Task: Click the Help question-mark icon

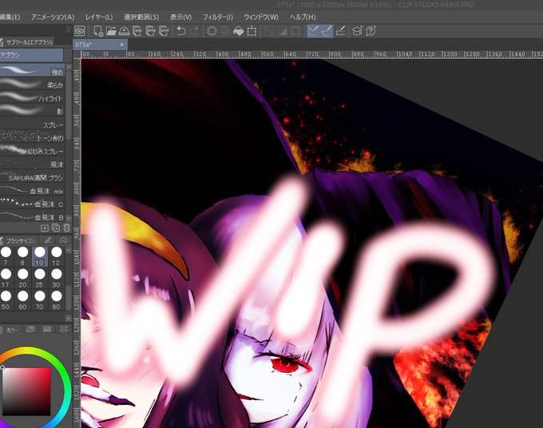Action: pos(371,31)
